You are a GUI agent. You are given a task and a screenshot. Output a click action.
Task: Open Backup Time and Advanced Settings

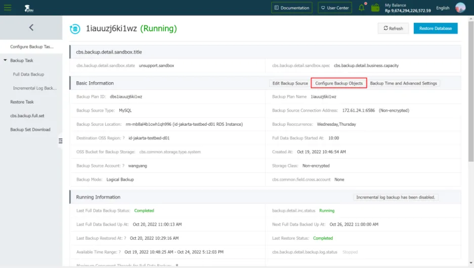pyautogui.click(x=403, y=83)
